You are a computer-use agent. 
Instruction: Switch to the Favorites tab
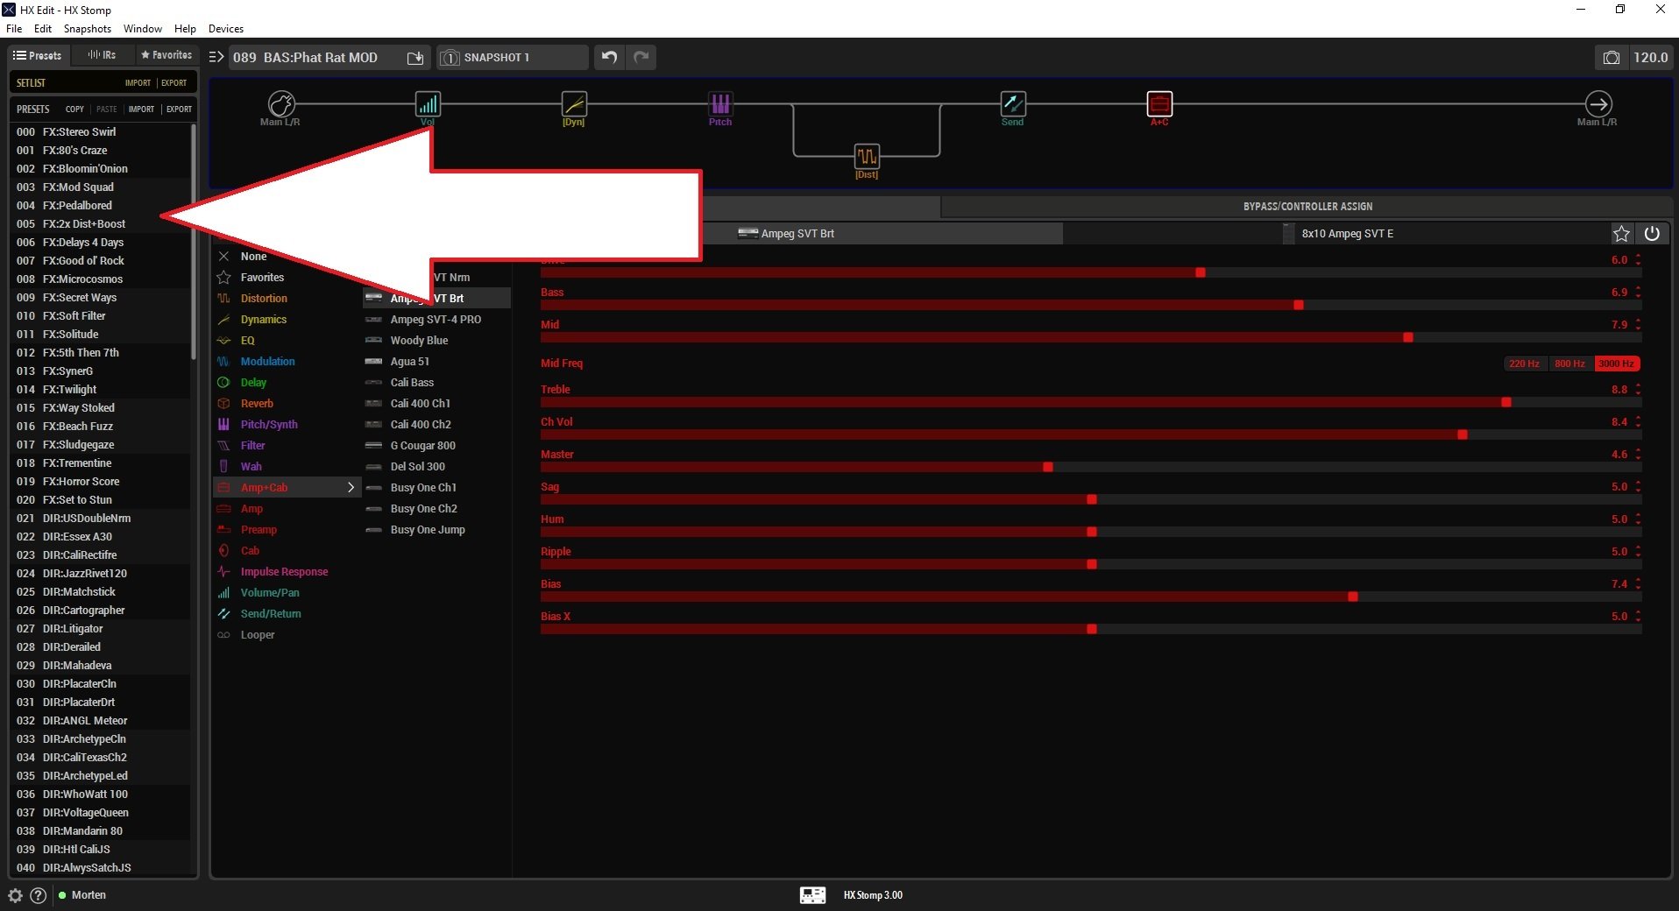(x=166, y=55)
